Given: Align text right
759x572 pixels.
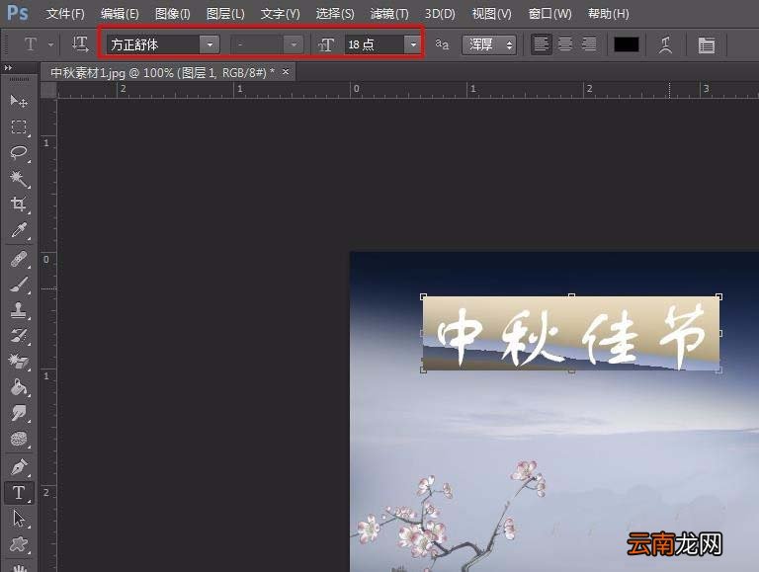Looking at the screenshot, I should (589, 44).
